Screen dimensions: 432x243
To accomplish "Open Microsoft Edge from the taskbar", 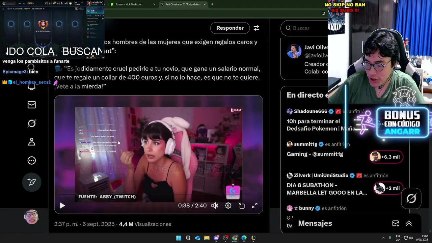I will pos(244,238).
